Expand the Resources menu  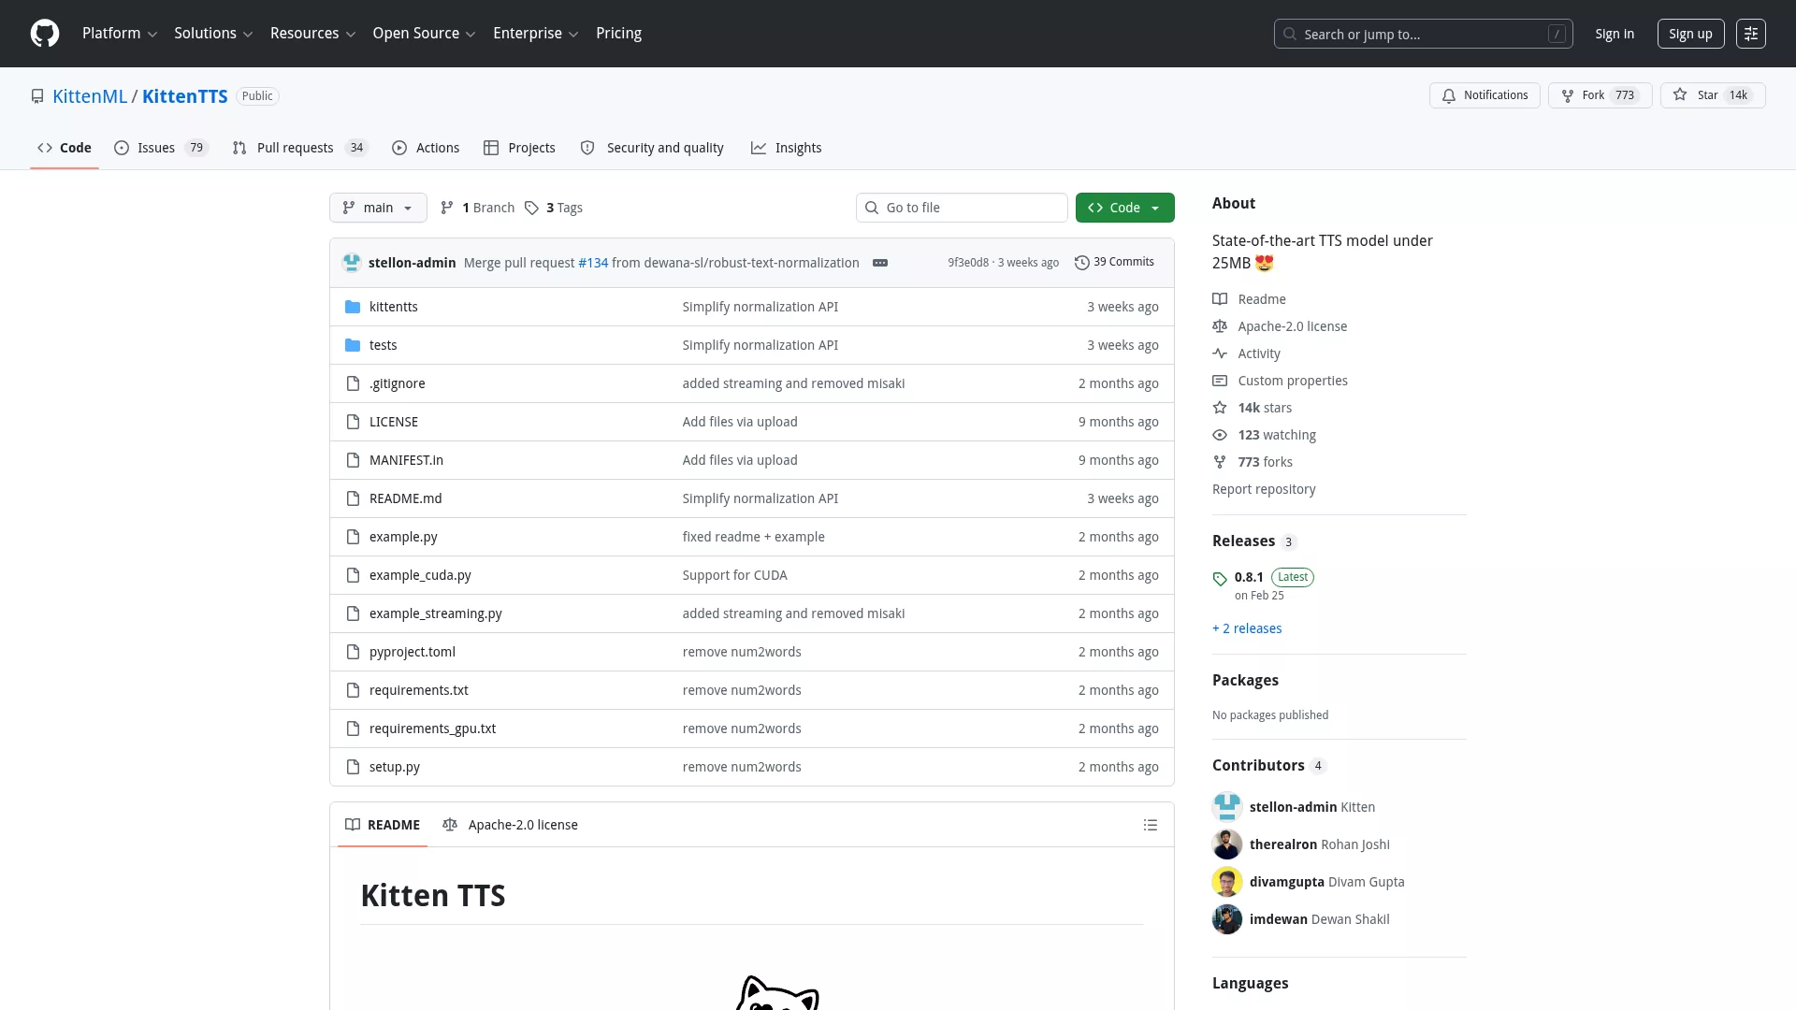[312, 34]
